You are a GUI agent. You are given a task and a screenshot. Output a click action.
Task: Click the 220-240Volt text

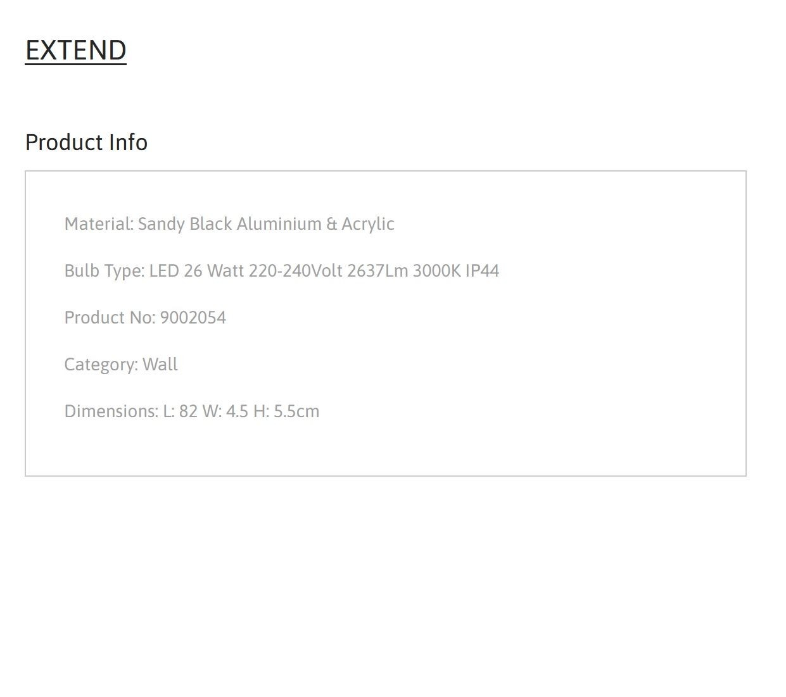tap(296, 271)
